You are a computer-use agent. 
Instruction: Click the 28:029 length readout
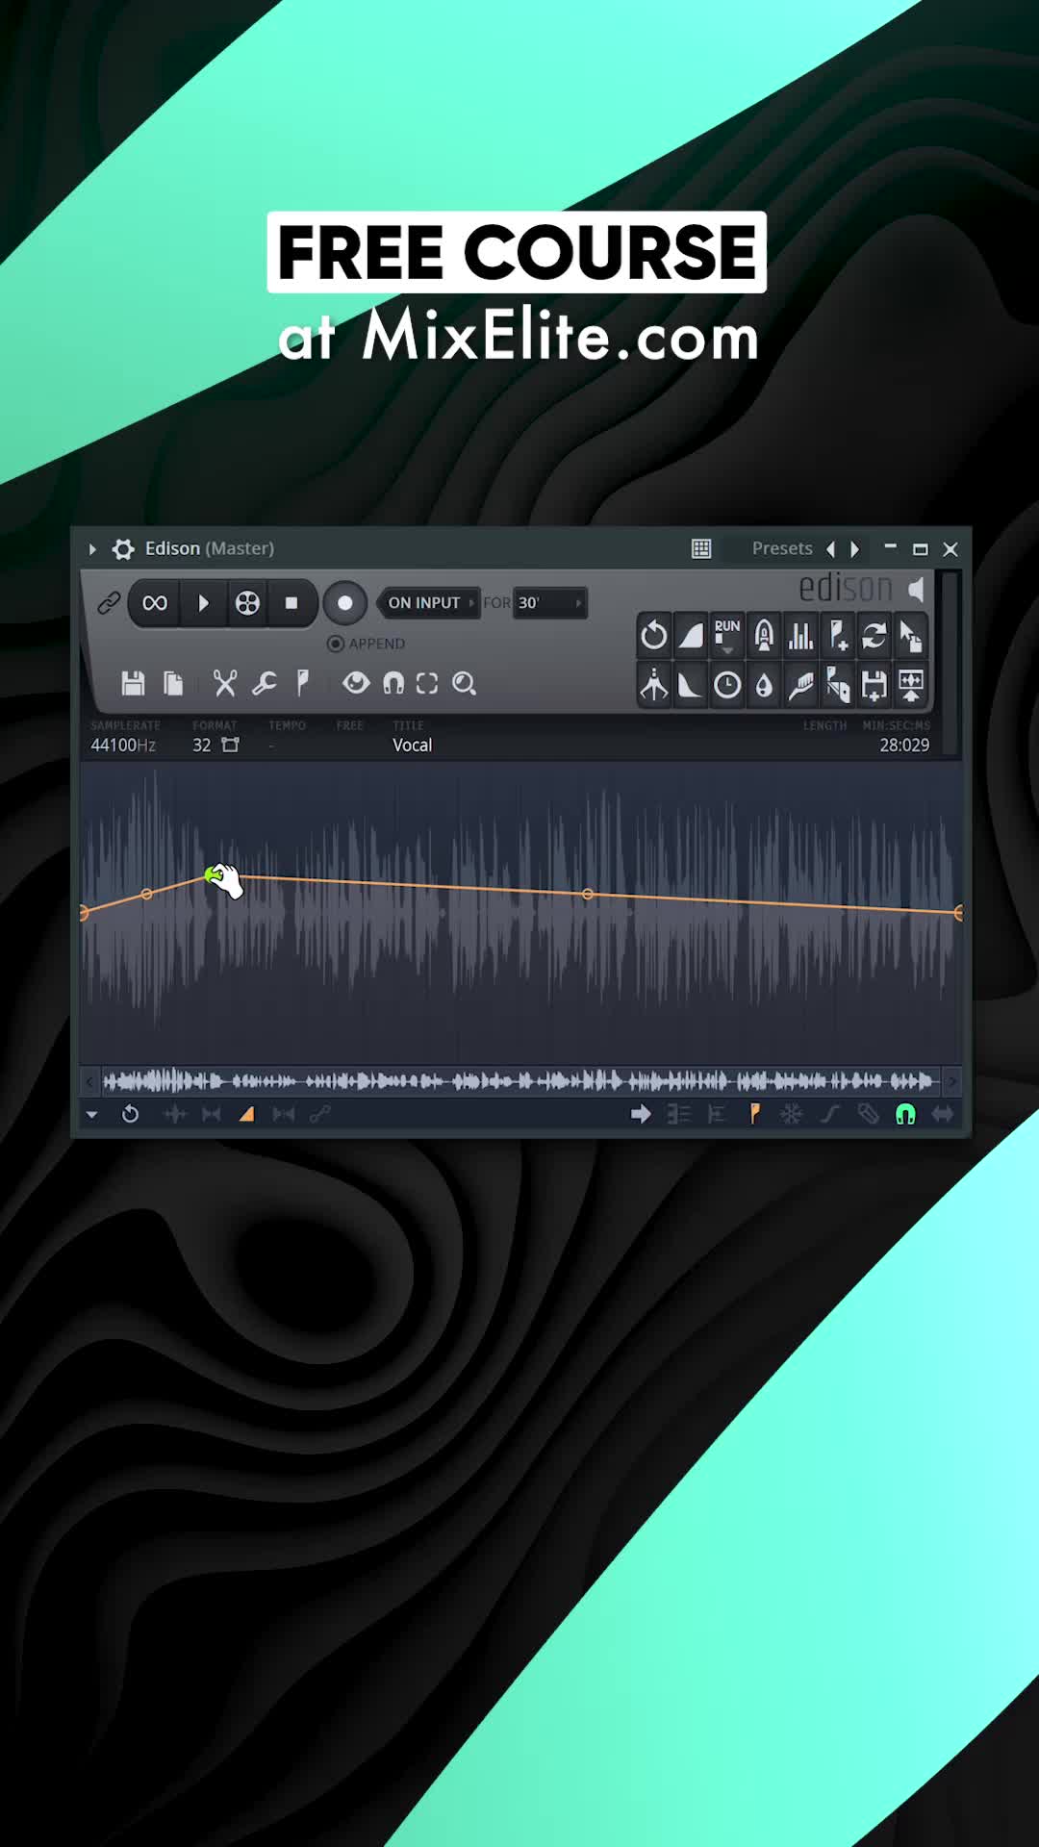pos(904,746)
